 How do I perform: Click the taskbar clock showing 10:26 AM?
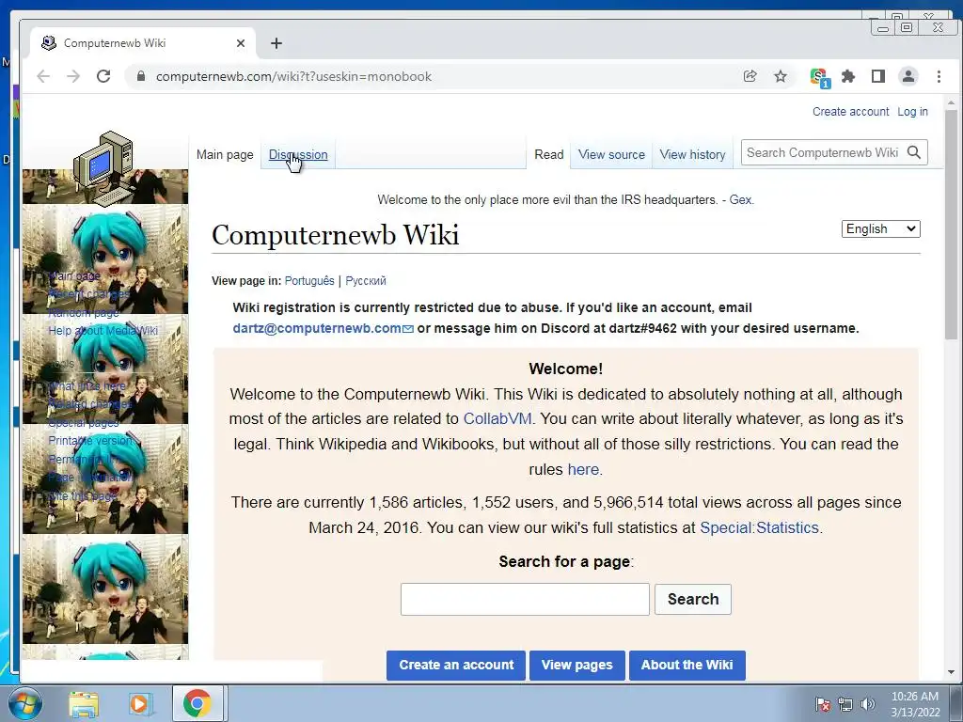point(915,704)
